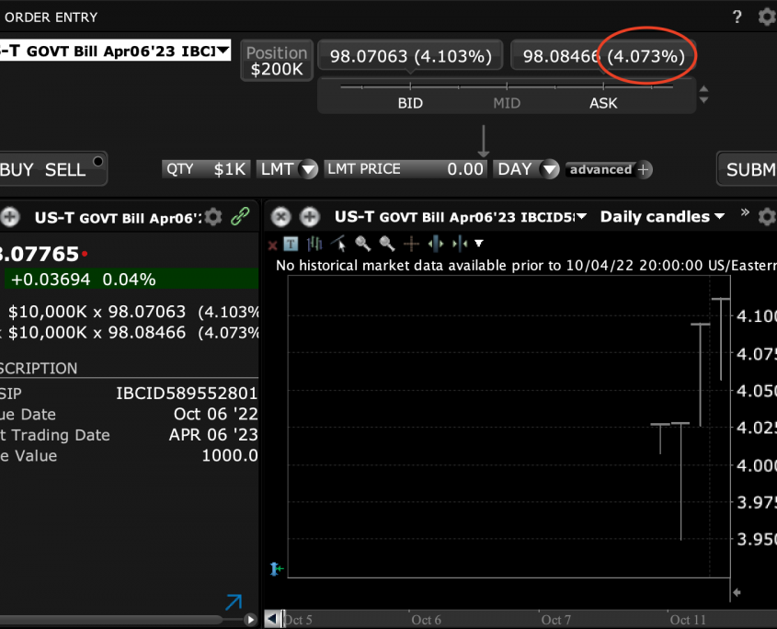Image resolution: width=777 pixels, height=629 pixels.
Task: Click the Order Entry help question mark
Action: point(737,17)
